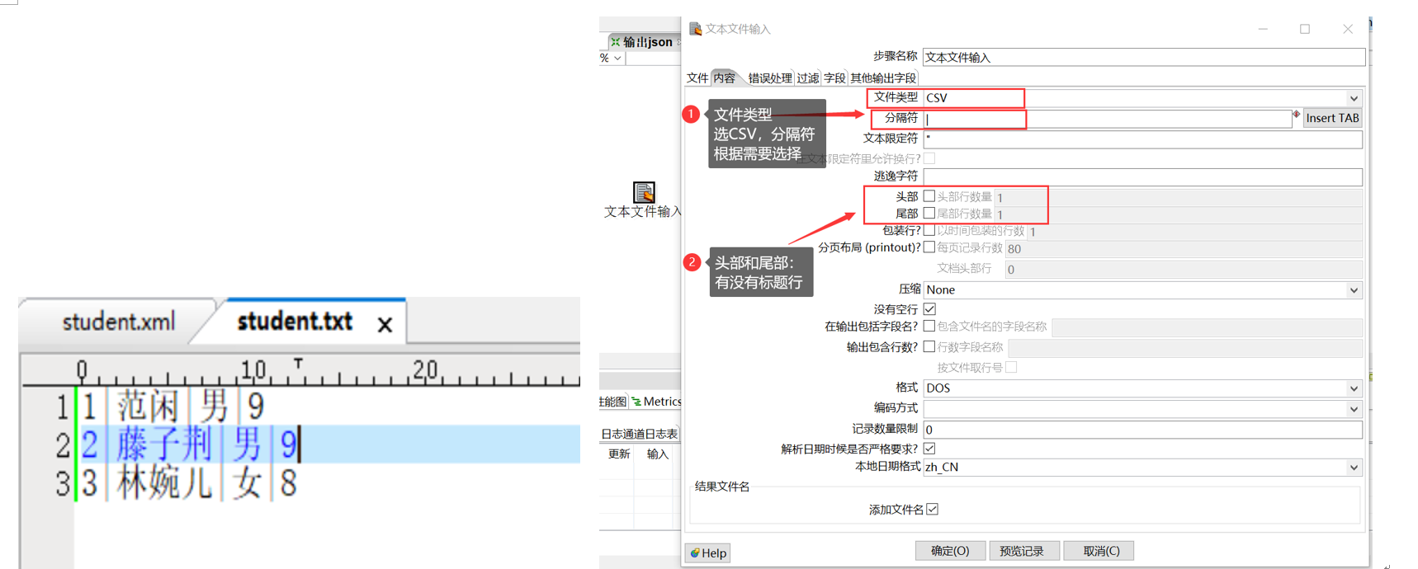The image size is (1418, 569).
Task: Click the 输入 column header in the background window
Action: click(x=658, y=454)
